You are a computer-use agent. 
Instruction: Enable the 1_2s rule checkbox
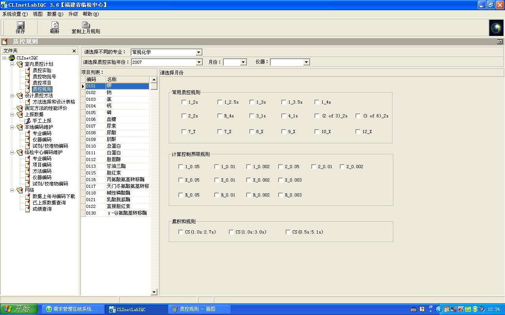pyautogui.click(x=184, y=102)
